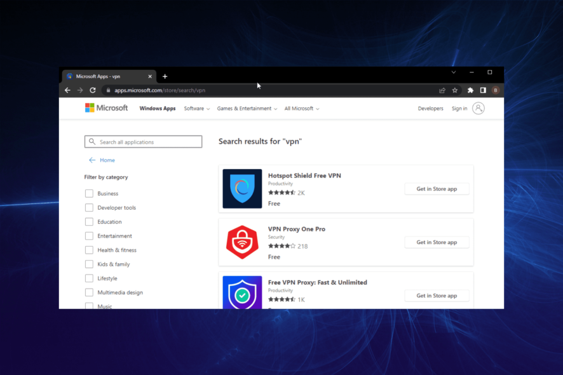Get VPN Proxy One Pro in Store app
The width and height of the screenshot is (563, 375).
pos(437,242)
